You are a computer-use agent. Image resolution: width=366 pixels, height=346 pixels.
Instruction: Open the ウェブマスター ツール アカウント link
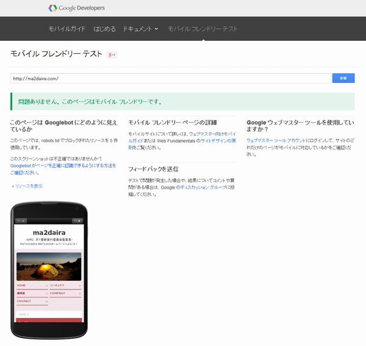coord(276,140)
